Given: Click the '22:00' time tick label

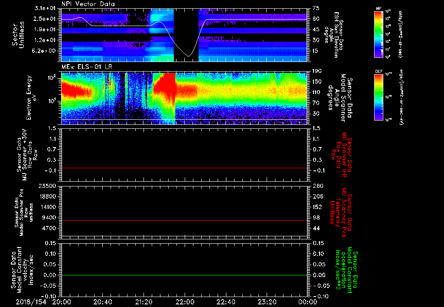Looking at the screenshot, I should 185,302.
